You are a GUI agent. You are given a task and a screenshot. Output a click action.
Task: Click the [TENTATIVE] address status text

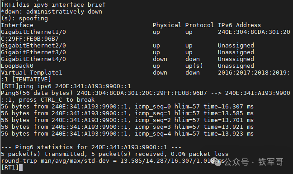(x=31, y=80)
